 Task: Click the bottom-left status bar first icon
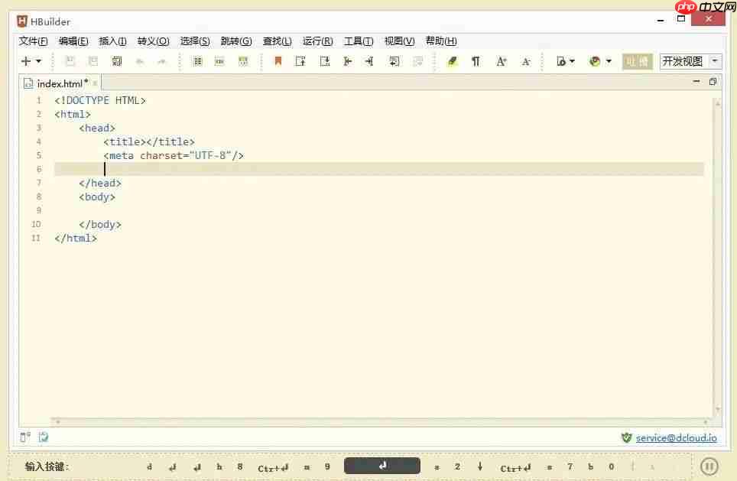click(25, 437)
